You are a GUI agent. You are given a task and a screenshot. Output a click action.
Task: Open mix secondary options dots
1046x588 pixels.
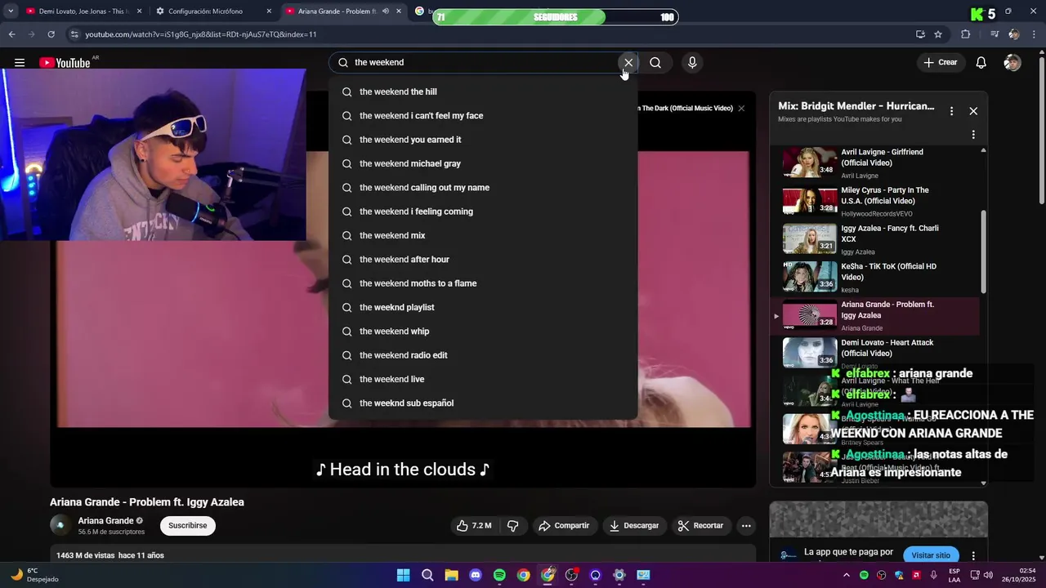click(973, 135)
